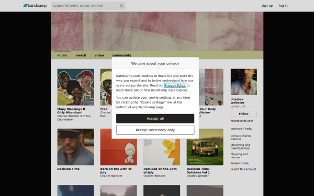Open Streaming and Download help

click(240, 146)
